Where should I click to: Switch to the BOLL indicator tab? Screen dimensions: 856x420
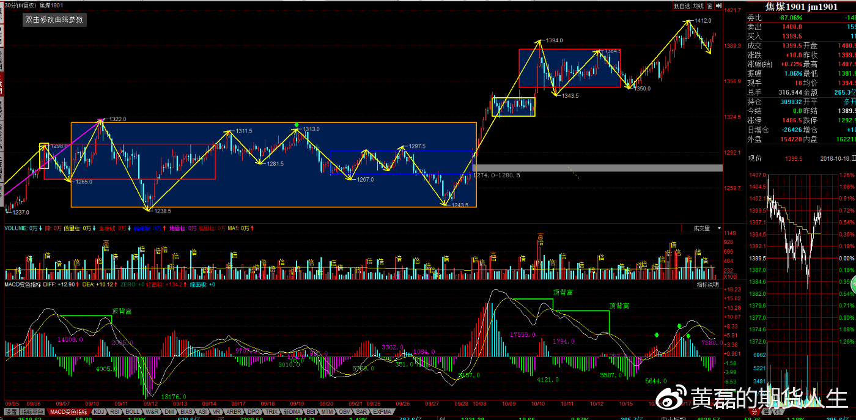pyautogui.click(x=132, y=412)
